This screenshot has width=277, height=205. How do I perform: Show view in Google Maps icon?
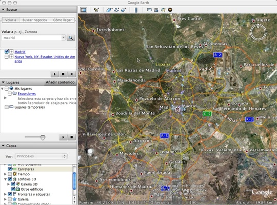point(163,10)
